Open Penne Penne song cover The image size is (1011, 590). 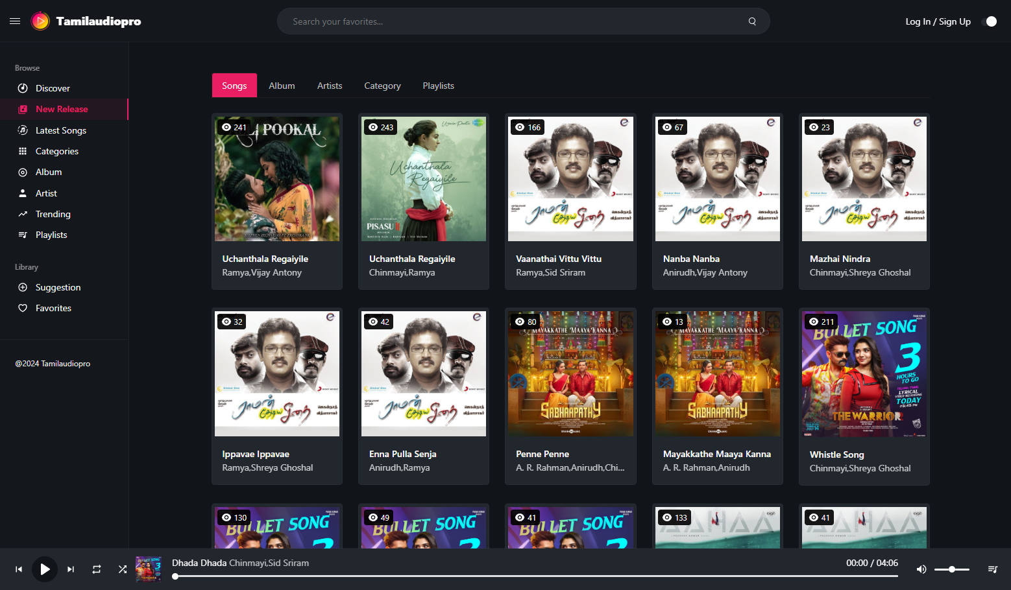[570, 373]
